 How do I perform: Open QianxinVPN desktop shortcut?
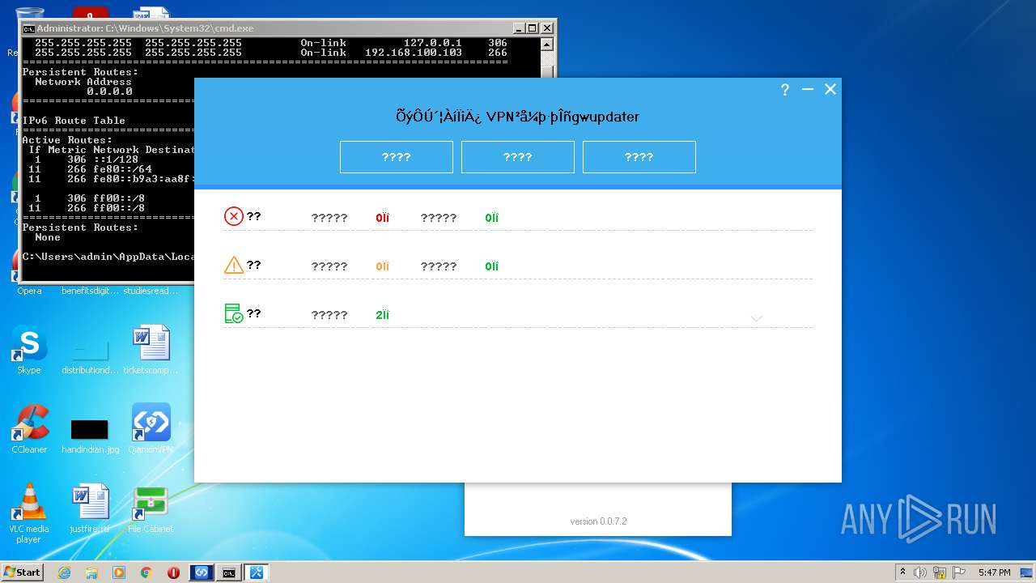pos(151,430)
